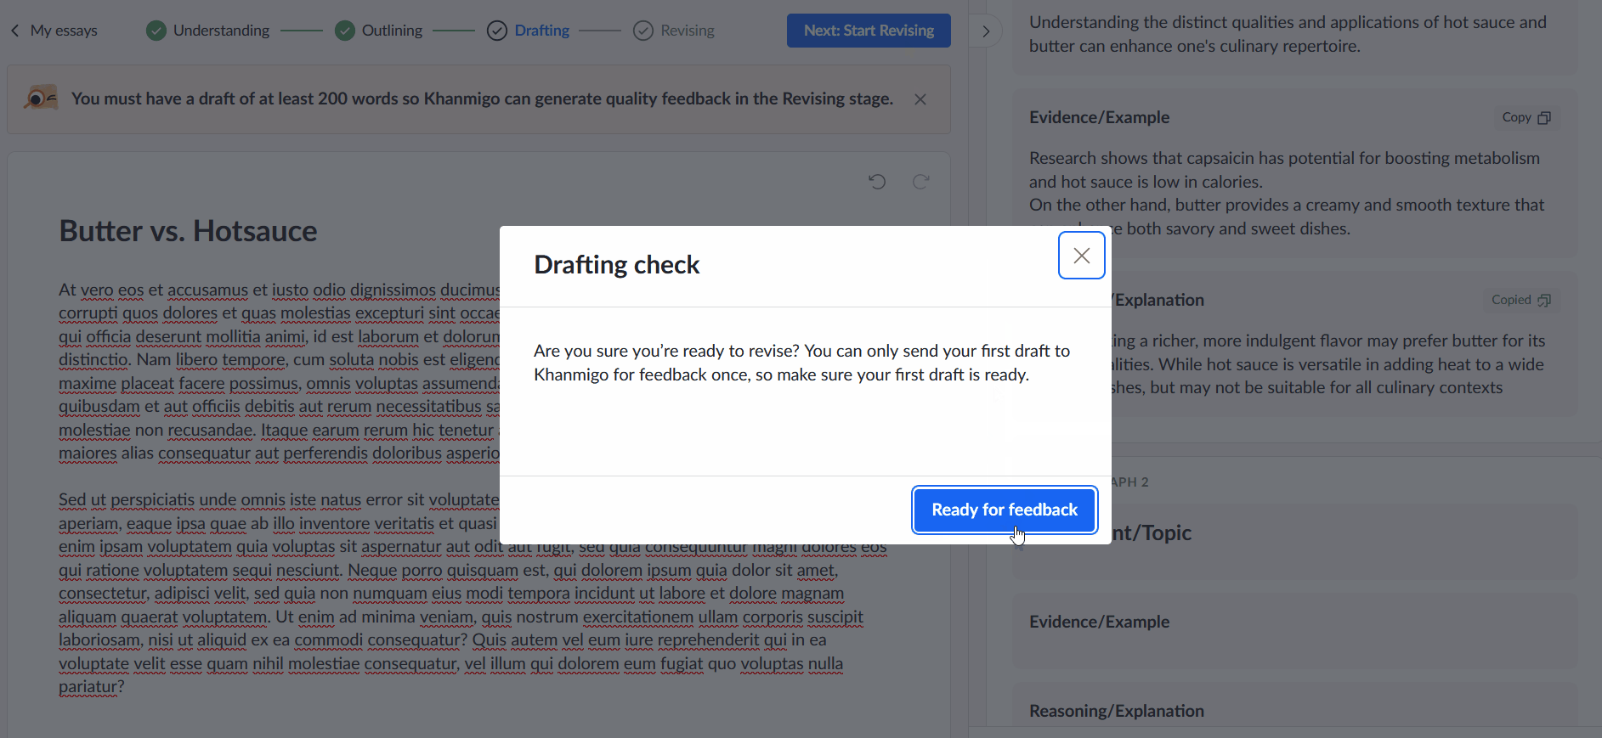
Task: Click the warning banner message text
Action: click(482, 99)
